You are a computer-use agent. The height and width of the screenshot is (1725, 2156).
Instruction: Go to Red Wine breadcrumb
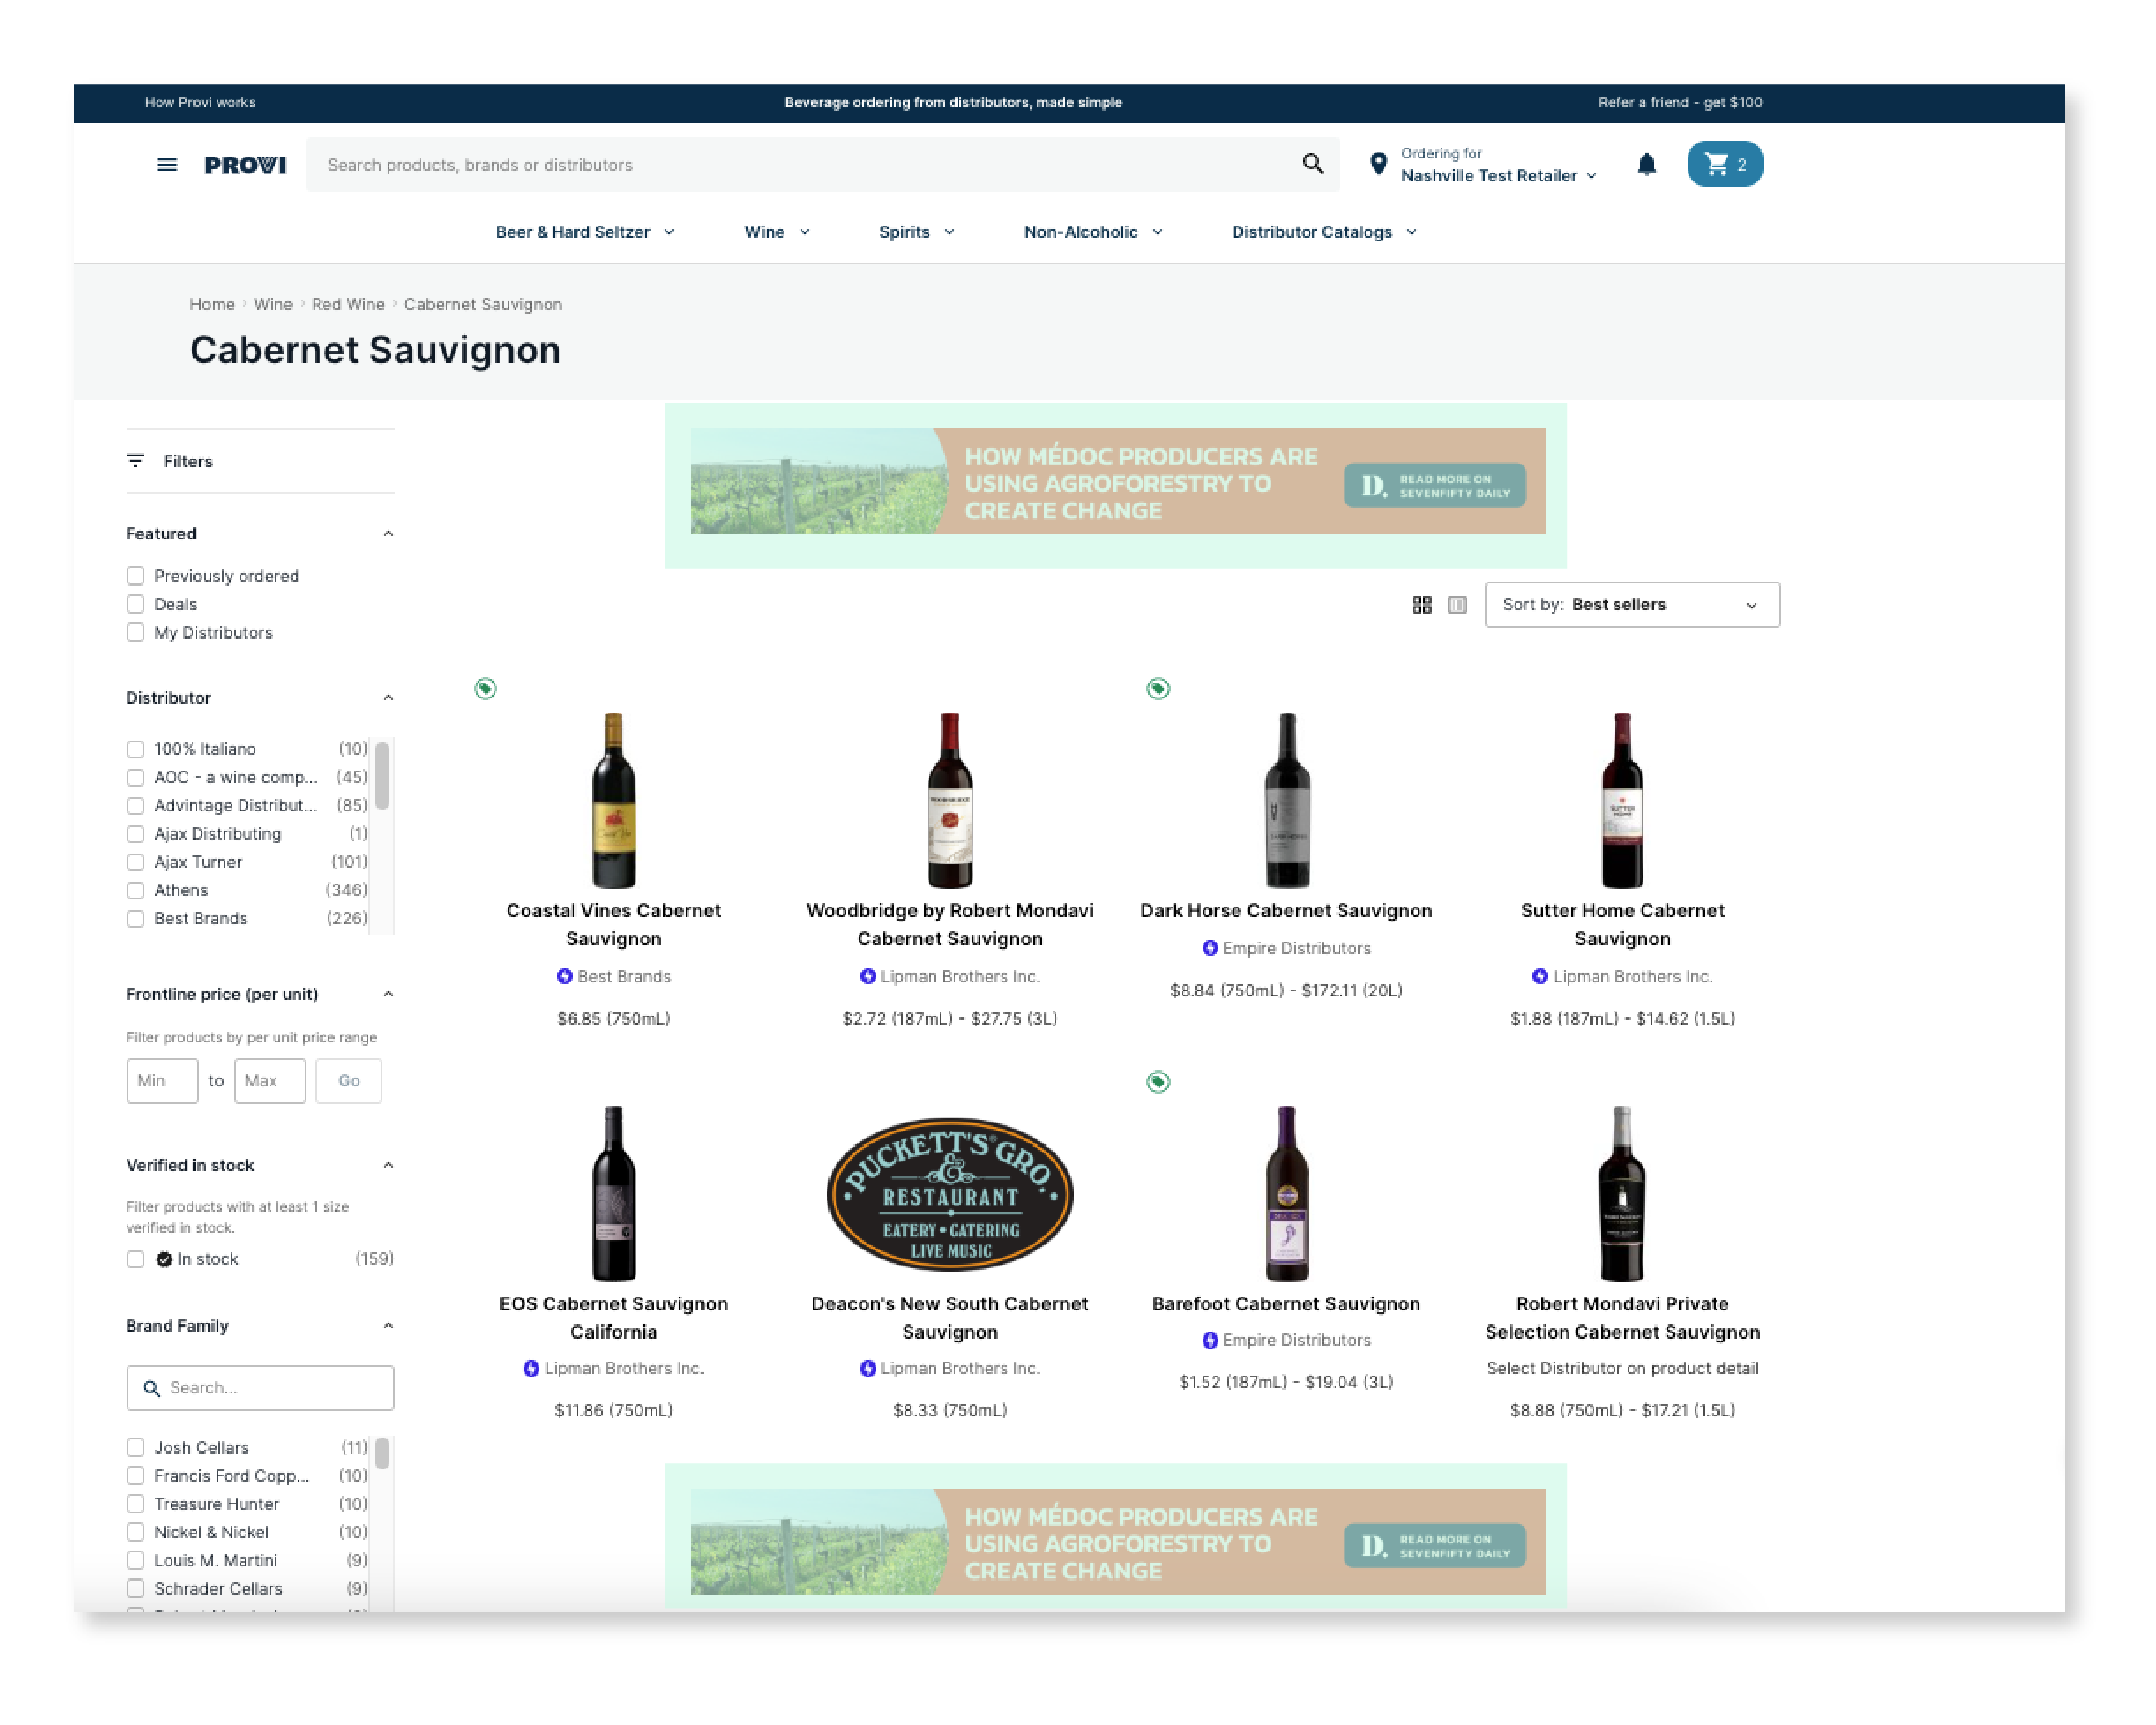348,304
